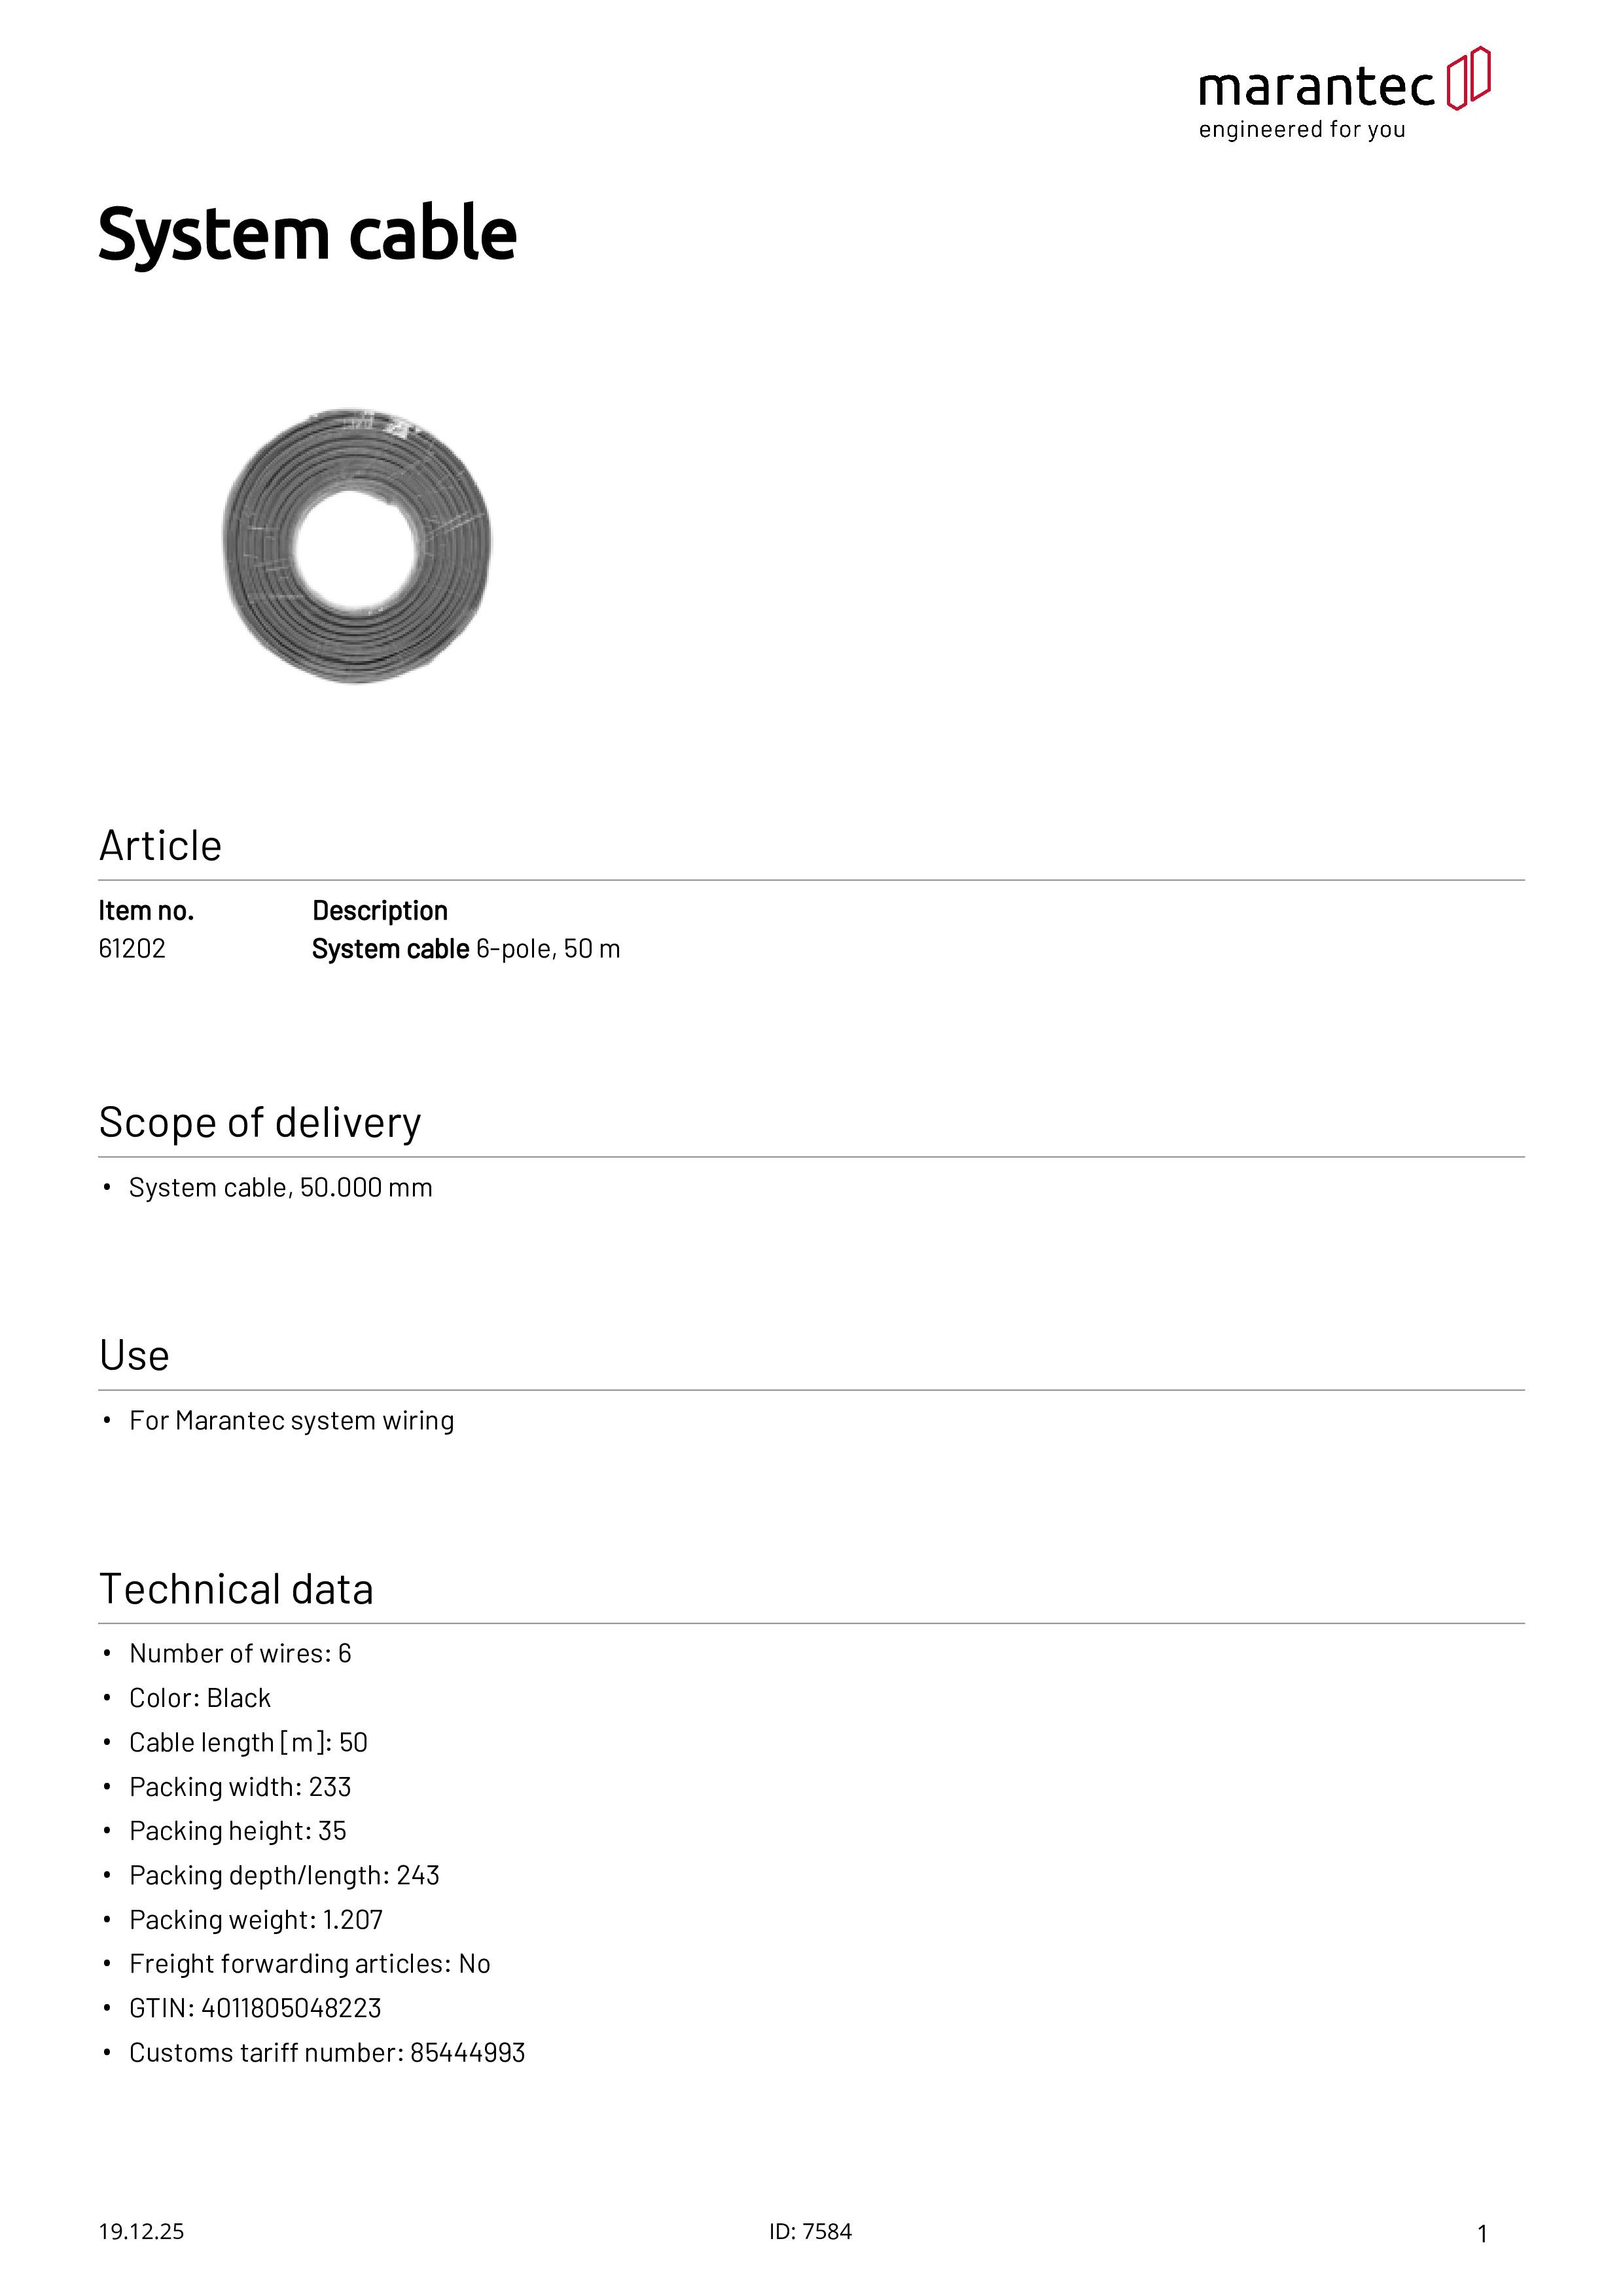Click the GTIN number line

(255, 2008)
